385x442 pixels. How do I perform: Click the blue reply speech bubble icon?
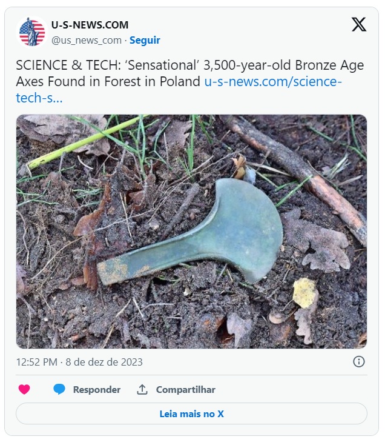point(59,389)
